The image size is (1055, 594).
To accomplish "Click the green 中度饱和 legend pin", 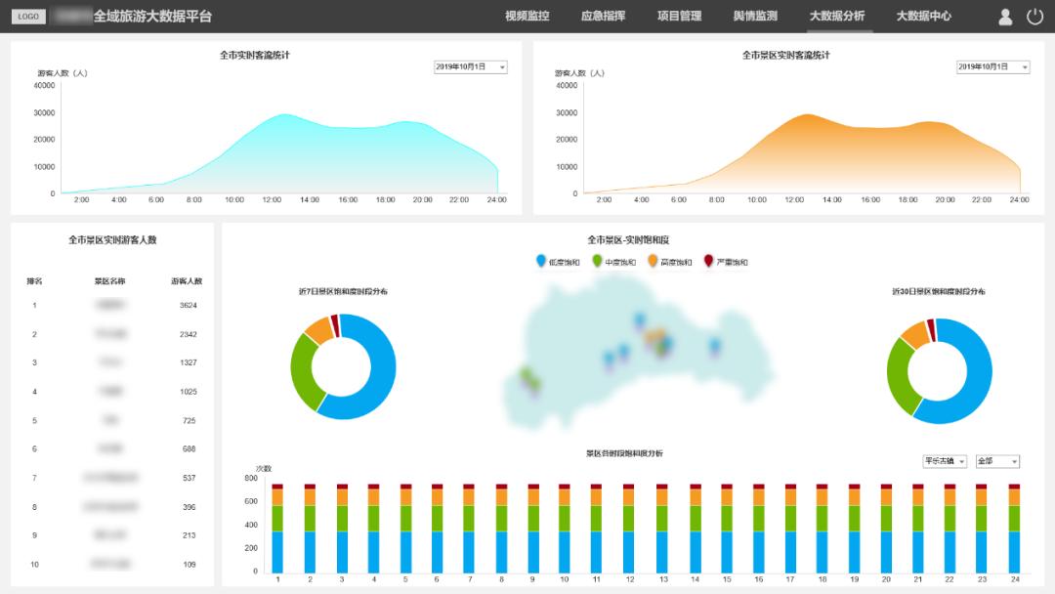I will click(x=597, y=261).
